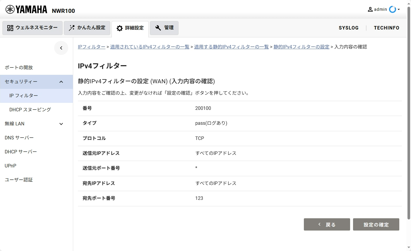Collapse the sidebar with the chevron button
This screenshot has height=251, width=411.
click(x=61, y=48)
